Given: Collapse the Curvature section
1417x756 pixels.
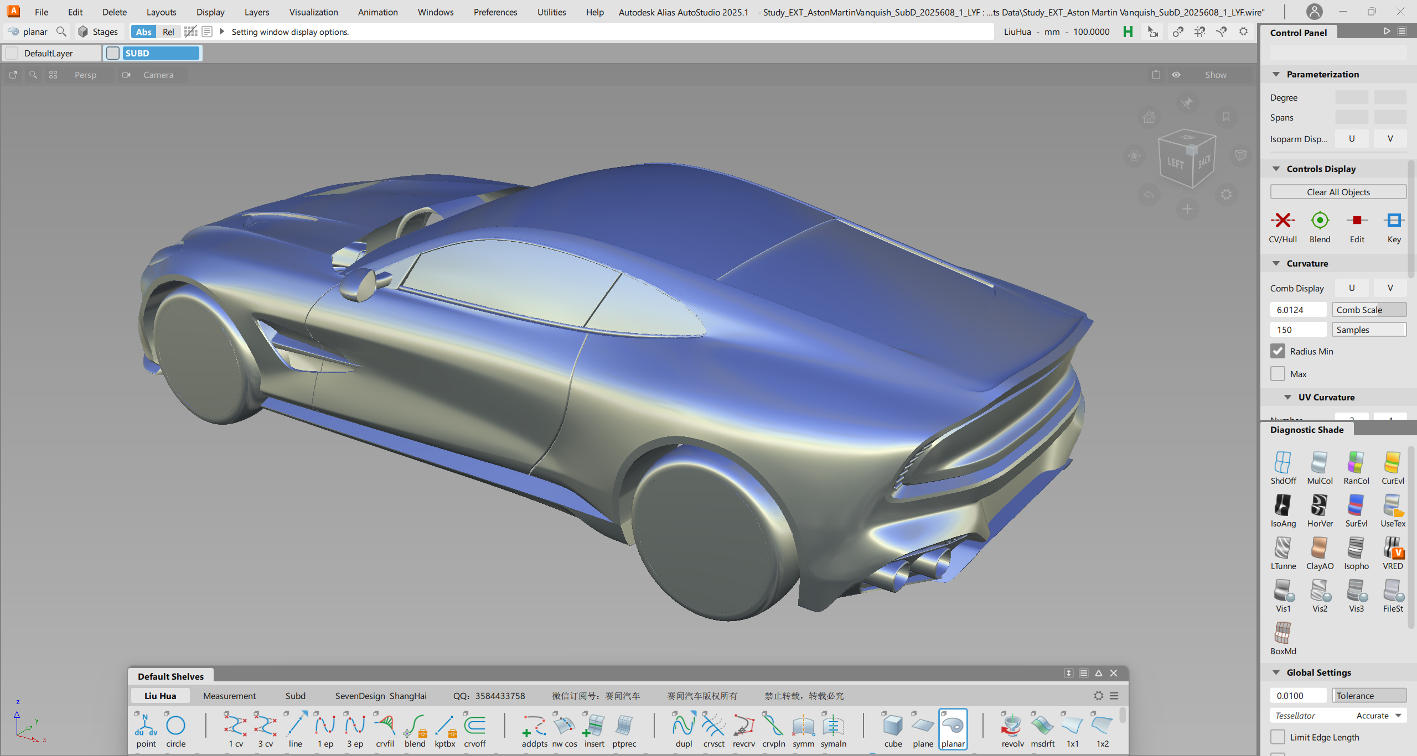Looking at the screenshot, I should click(x=1276, y=263).
